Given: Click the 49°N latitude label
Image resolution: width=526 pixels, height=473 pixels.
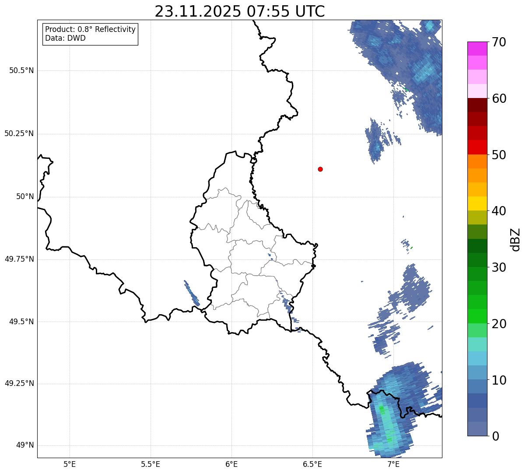Looking at the screenshot, I should (x=25, y=445).
